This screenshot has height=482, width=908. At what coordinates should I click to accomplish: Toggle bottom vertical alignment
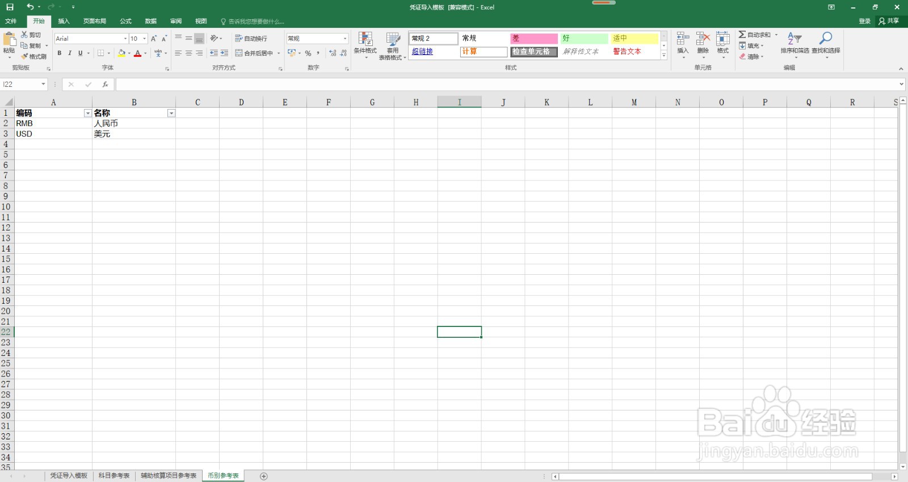[199, 39]
